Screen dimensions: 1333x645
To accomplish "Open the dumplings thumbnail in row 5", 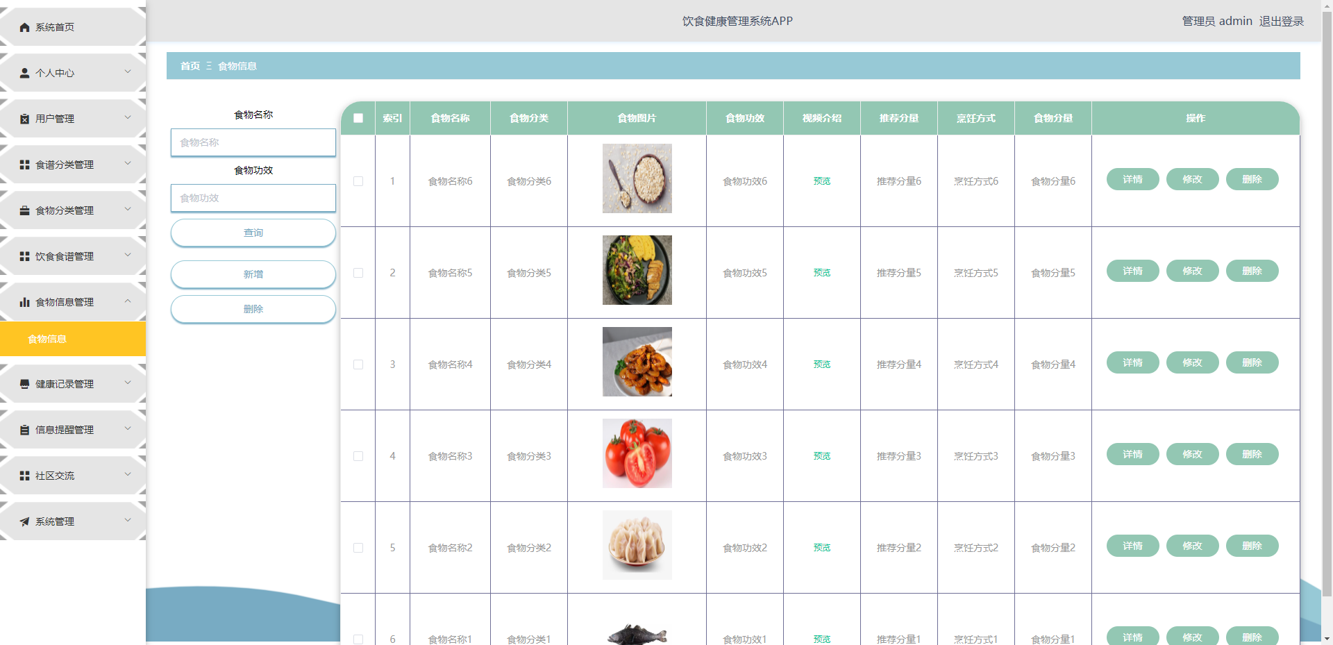I will [637, 545].
